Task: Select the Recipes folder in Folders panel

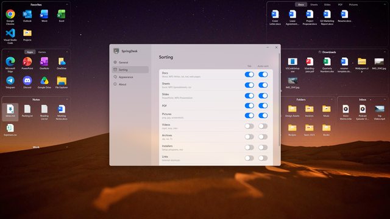Action: coord(292,130)
